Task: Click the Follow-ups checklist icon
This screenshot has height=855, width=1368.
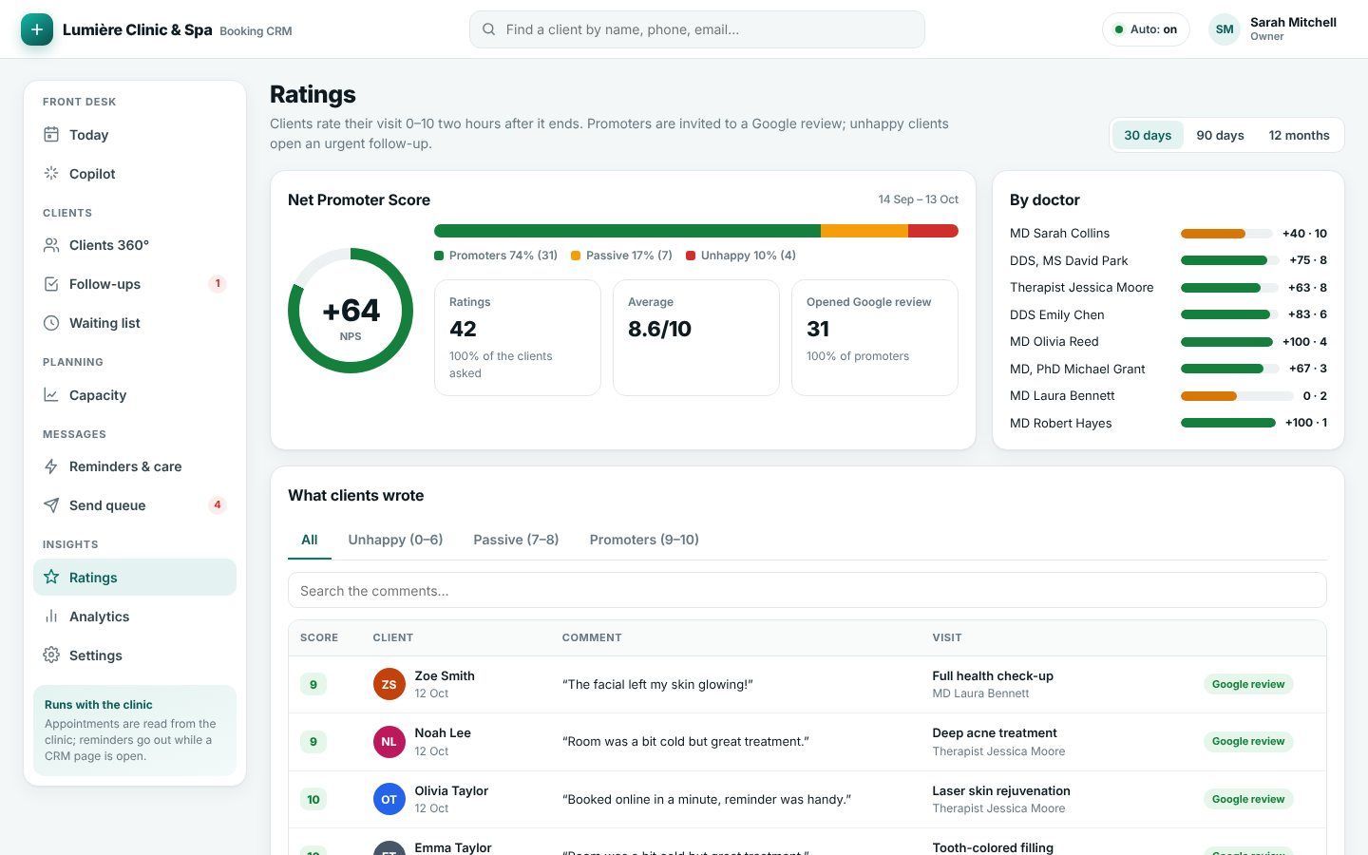Action: coord(51,284)
